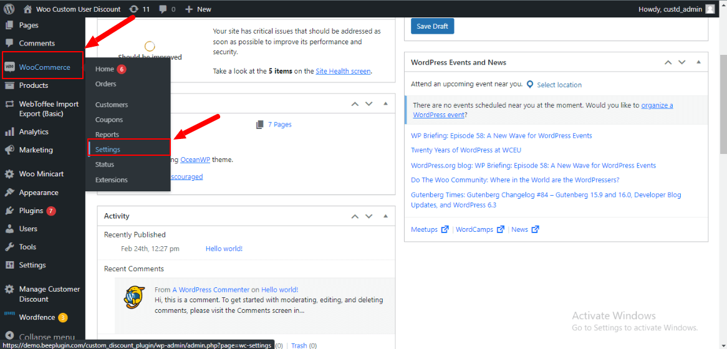Click the Save Draft button

coord(432,26)
